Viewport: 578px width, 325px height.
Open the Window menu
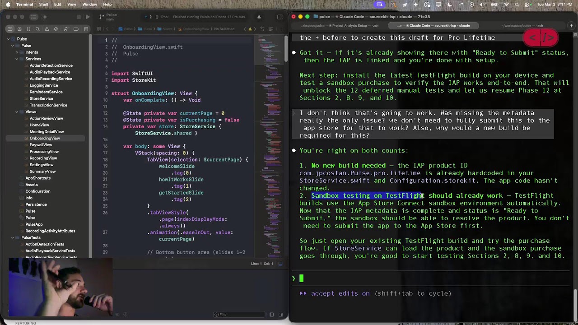click(x=90, y=5)
